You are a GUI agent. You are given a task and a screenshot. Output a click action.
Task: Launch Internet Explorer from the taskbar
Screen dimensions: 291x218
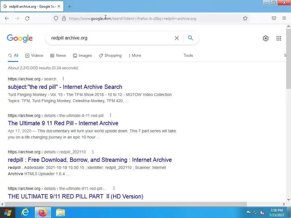pyautogui.click(x=25, y=212)
